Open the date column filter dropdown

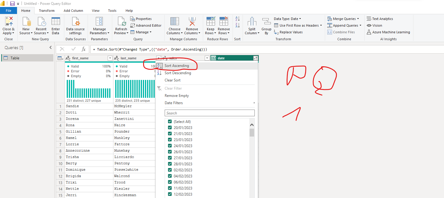pos(255,58)
